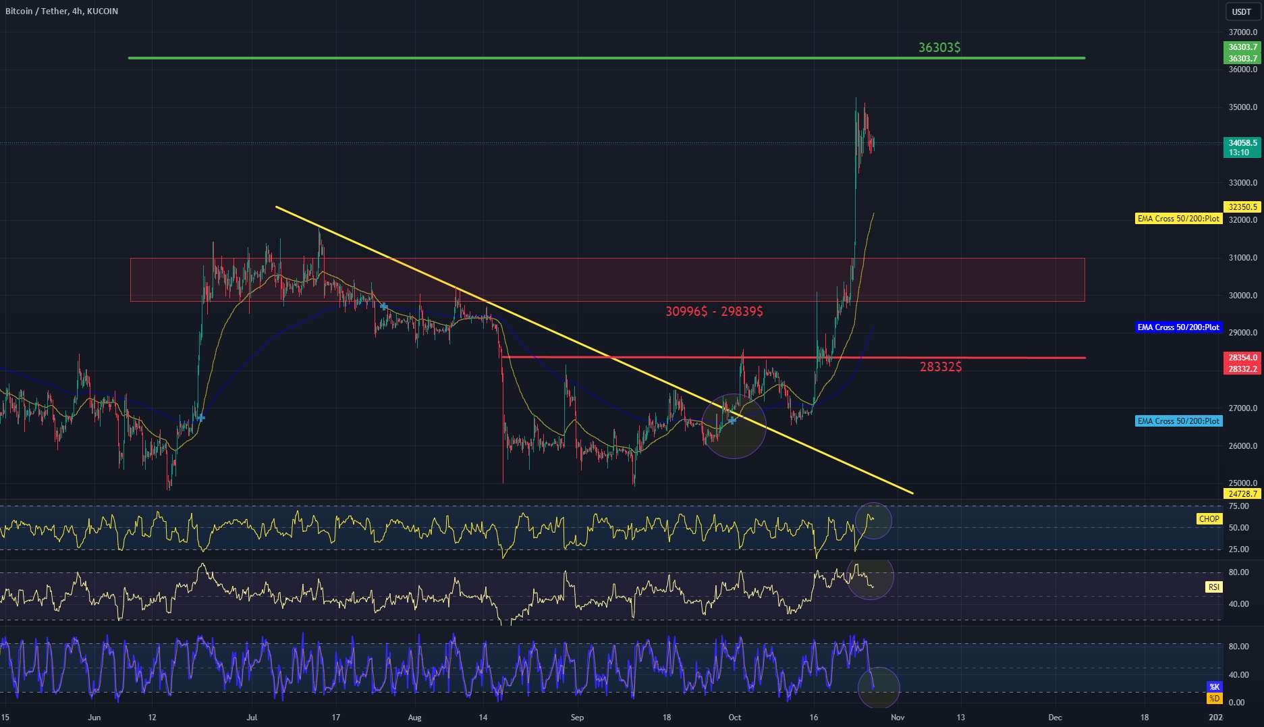Click the %D stochastic label
This screenshot has width=1264, height=727.
1214,698
